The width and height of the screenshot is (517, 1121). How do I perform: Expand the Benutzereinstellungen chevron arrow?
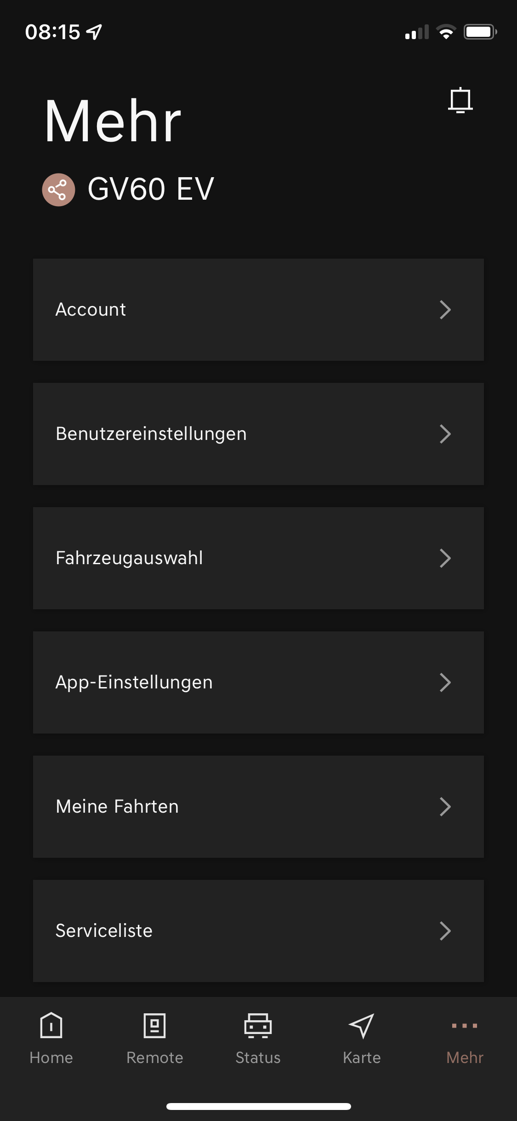[x=445, y=434]
